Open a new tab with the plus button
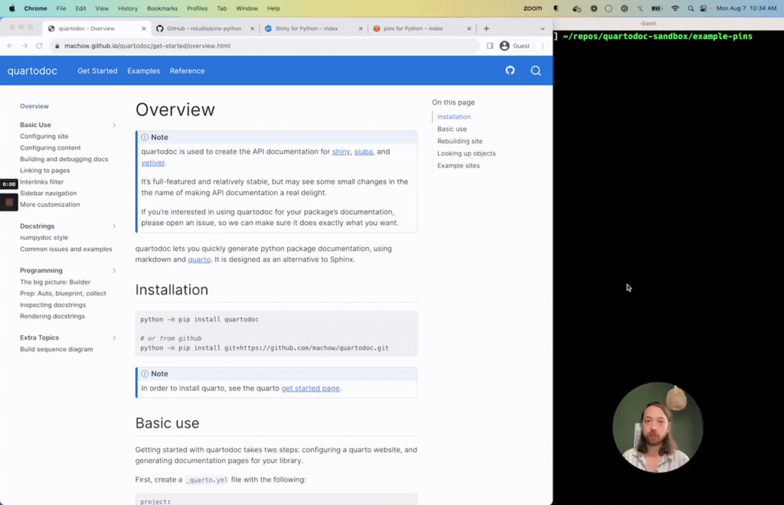 (486, 28)
